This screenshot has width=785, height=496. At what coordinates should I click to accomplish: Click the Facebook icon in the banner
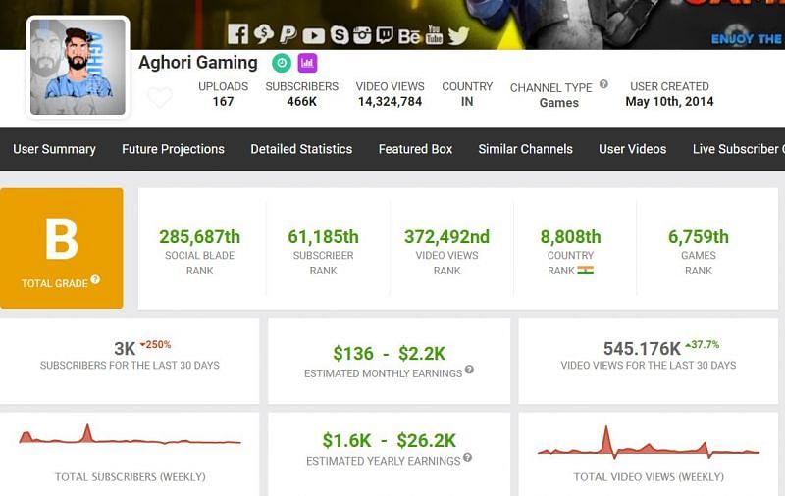(x=237, y=35)
